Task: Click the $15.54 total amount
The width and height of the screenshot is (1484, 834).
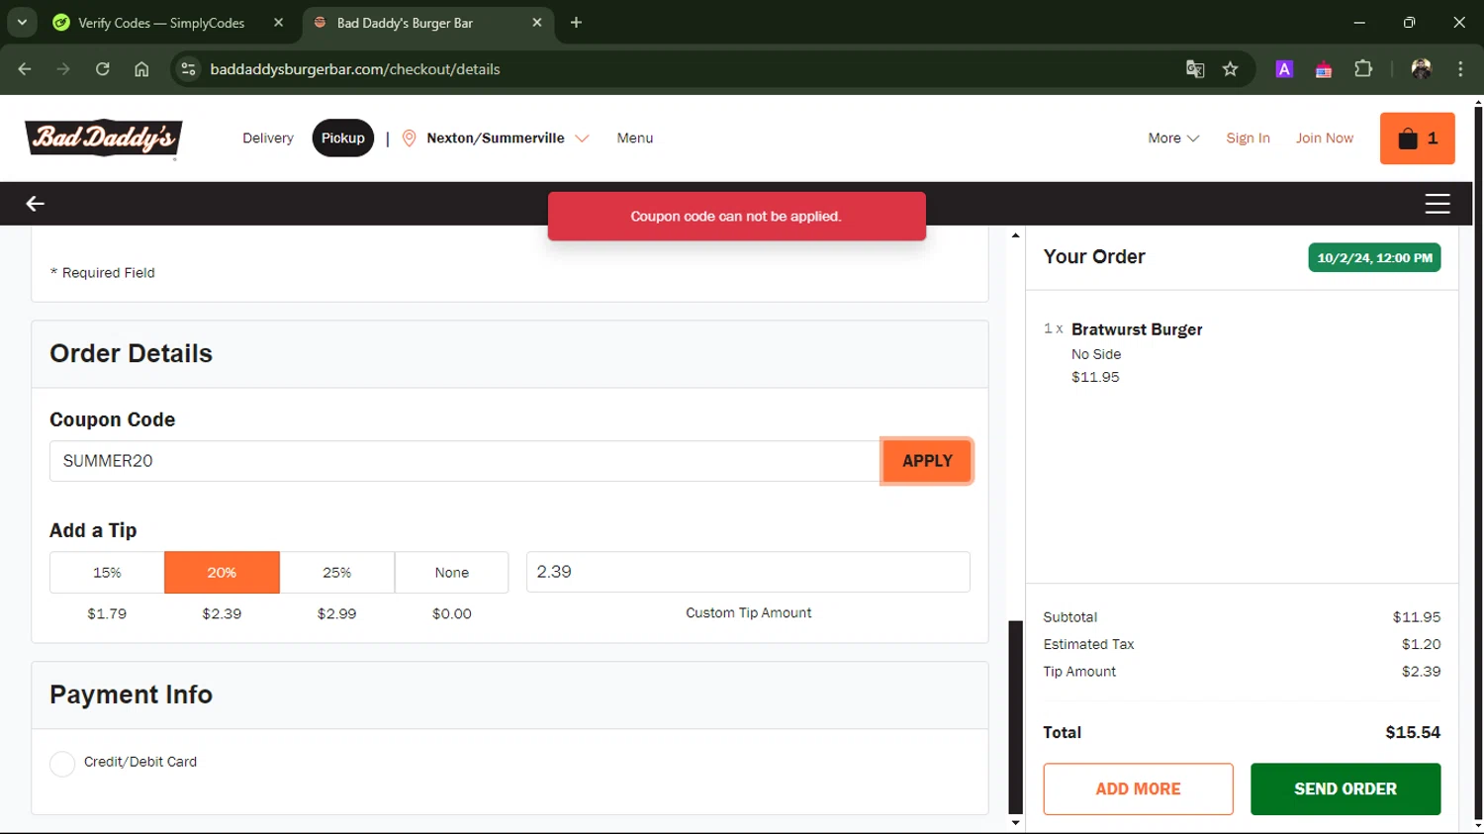Action: pos(1413,733)
